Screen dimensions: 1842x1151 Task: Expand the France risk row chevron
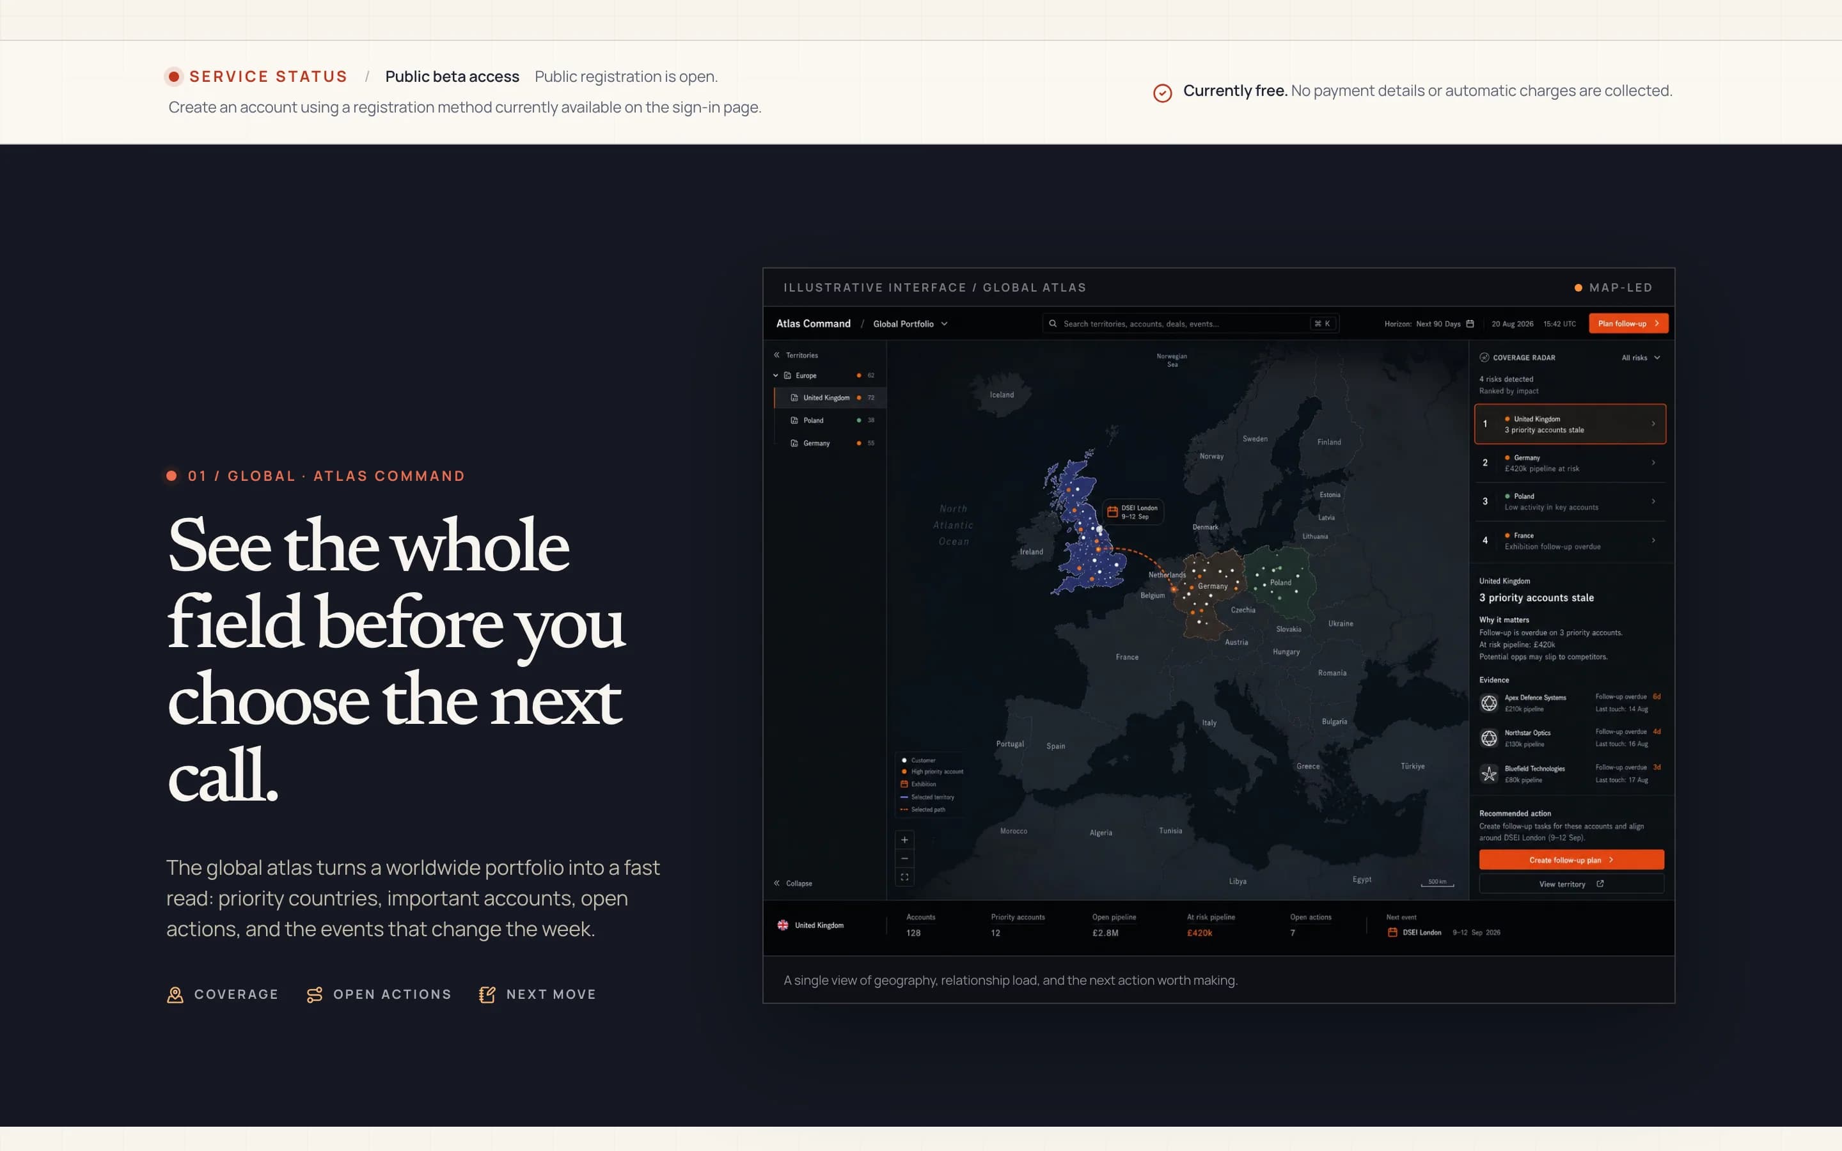(x=1653, y=540)
